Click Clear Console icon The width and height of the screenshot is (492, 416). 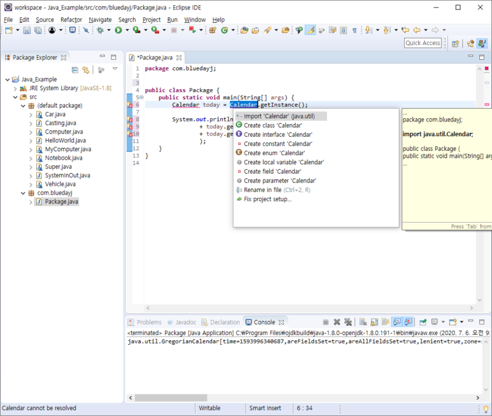pos(363,322)
